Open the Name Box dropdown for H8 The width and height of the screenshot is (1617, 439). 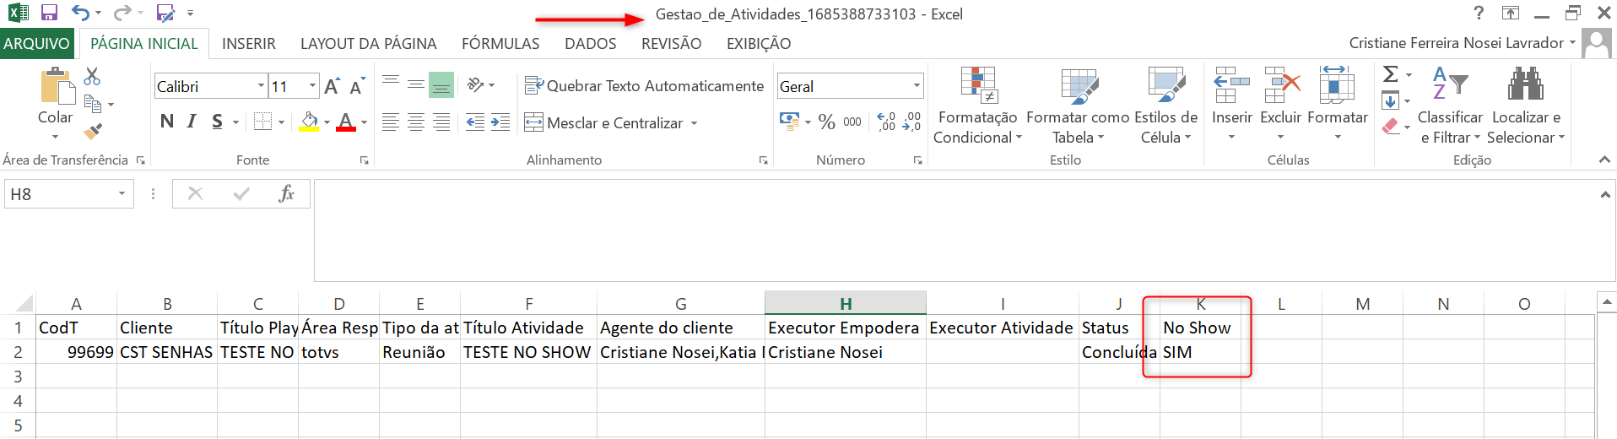point(122,194)
